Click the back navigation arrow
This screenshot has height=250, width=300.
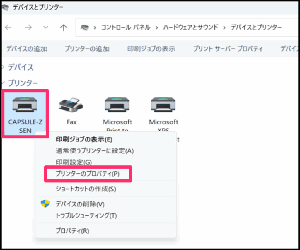pos(8,28)
